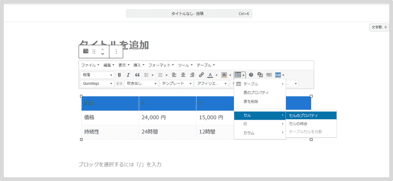Open block options three-dot menu

pos(116,51)
